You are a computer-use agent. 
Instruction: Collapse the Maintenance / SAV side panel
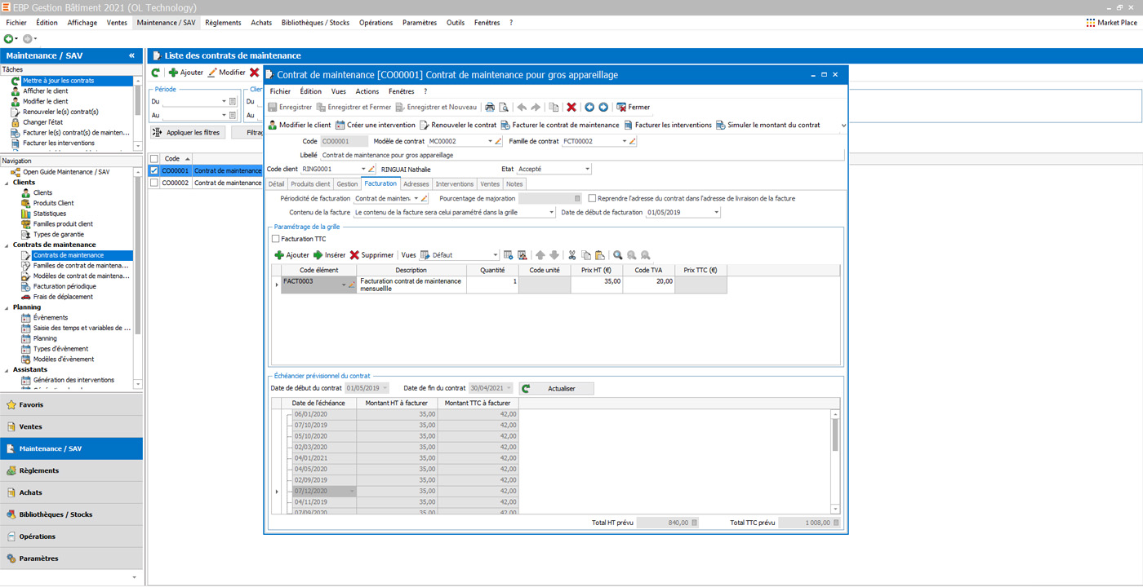[131, 55]
